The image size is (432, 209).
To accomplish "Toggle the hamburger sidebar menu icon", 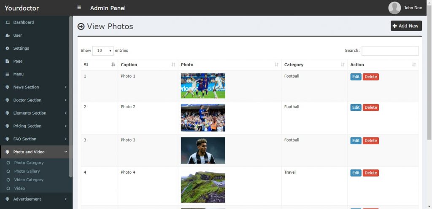I will [79, 8].
